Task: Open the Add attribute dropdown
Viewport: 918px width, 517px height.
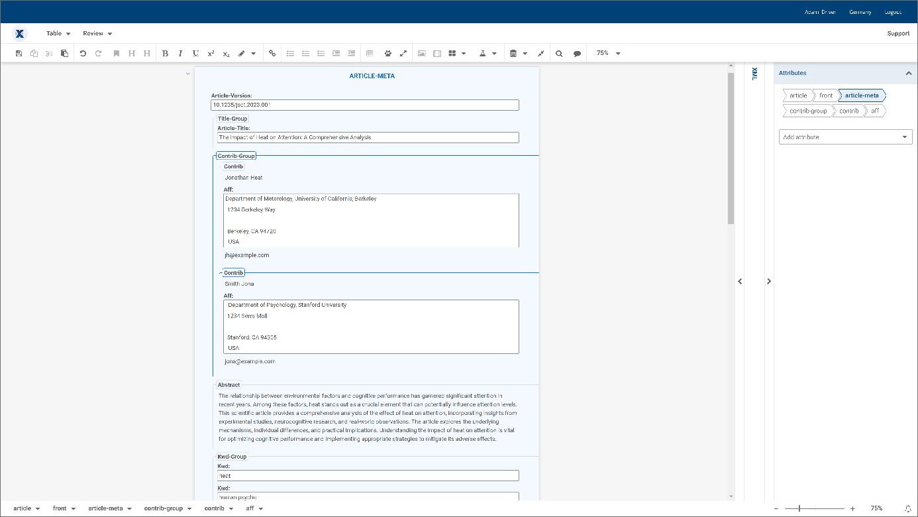Action: tap(845, 137)
